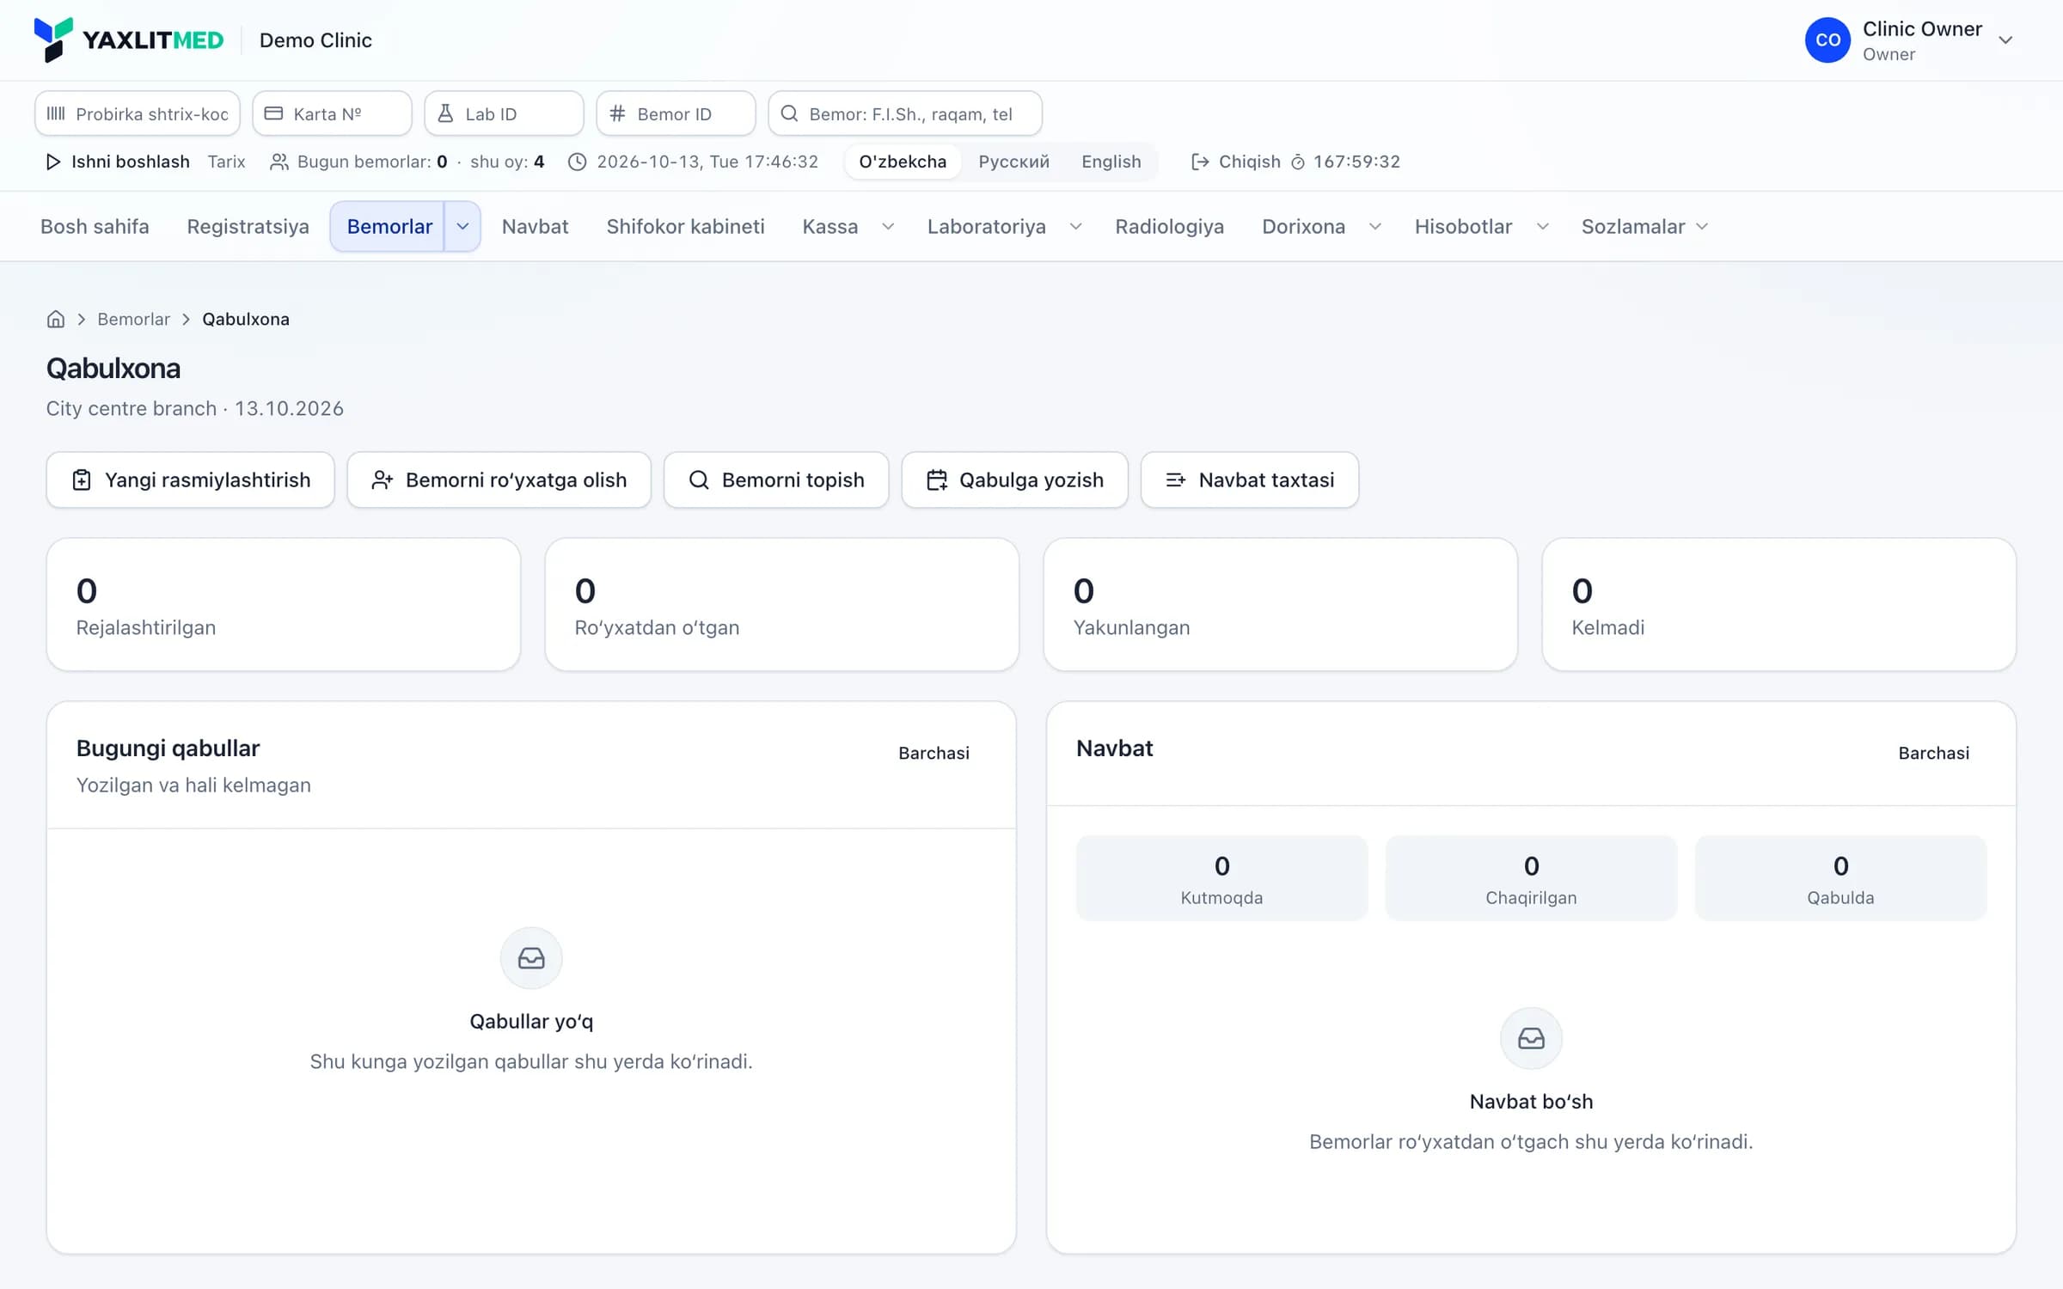Viewport: 2063px width, 1289px height.
Task: Focus the Probirka shtrix-kod field
Action: (x=138, y=113)
